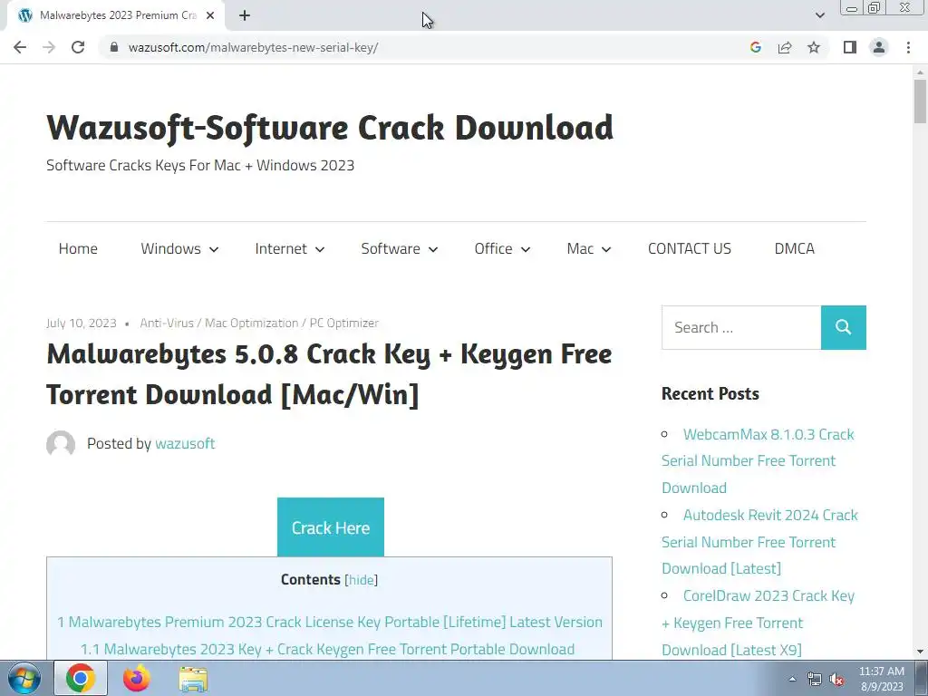This screenshot has height=696, width=928.
Task: Open the wazusoft author link
Action: [x=185, y=444]
